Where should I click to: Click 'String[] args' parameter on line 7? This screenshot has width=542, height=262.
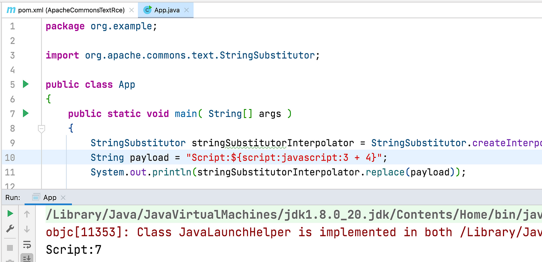point(245,114)
